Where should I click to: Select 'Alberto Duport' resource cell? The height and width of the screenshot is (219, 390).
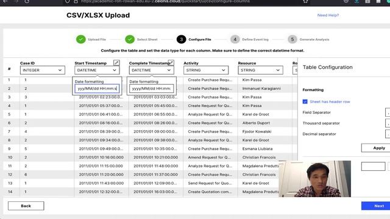click(256, 123)
